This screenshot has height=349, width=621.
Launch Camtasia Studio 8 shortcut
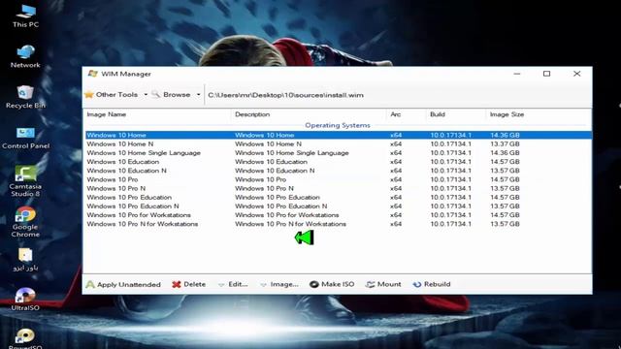coord(25,181)
